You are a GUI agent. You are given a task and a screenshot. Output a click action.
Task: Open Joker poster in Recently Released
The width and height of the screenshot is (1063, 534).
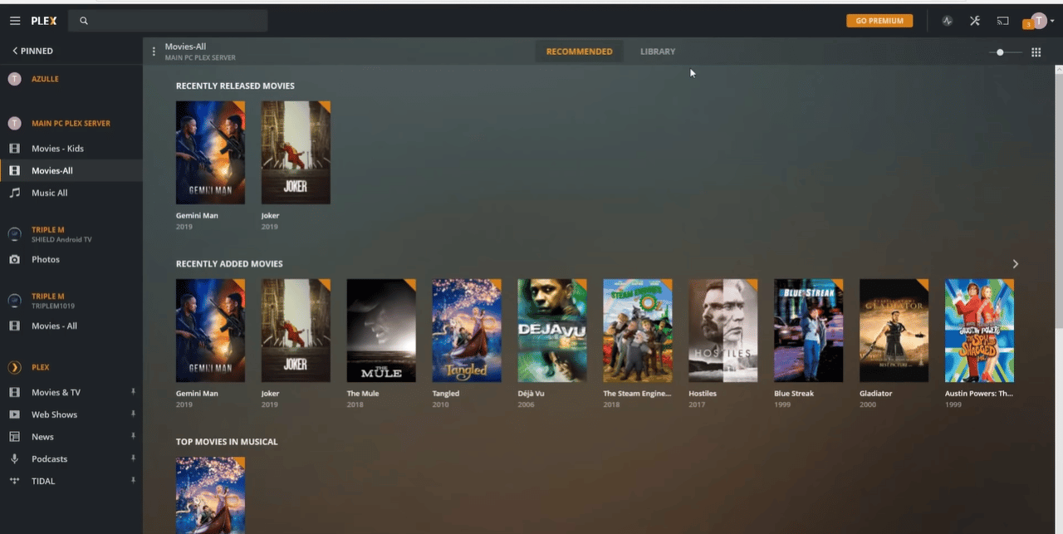click(296, 153)
